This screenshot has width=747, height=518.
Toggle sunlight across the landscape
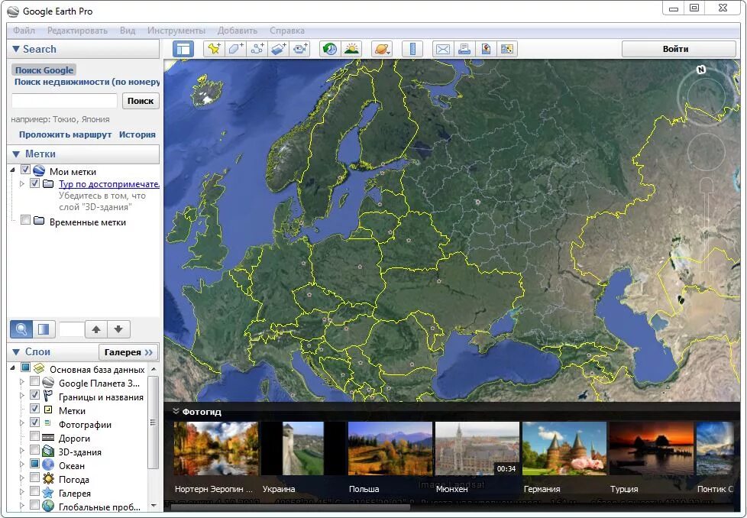351,49
